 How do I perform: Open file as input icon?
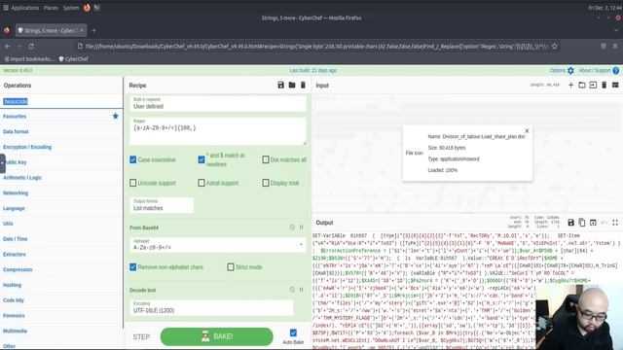(x=593, y=85)
